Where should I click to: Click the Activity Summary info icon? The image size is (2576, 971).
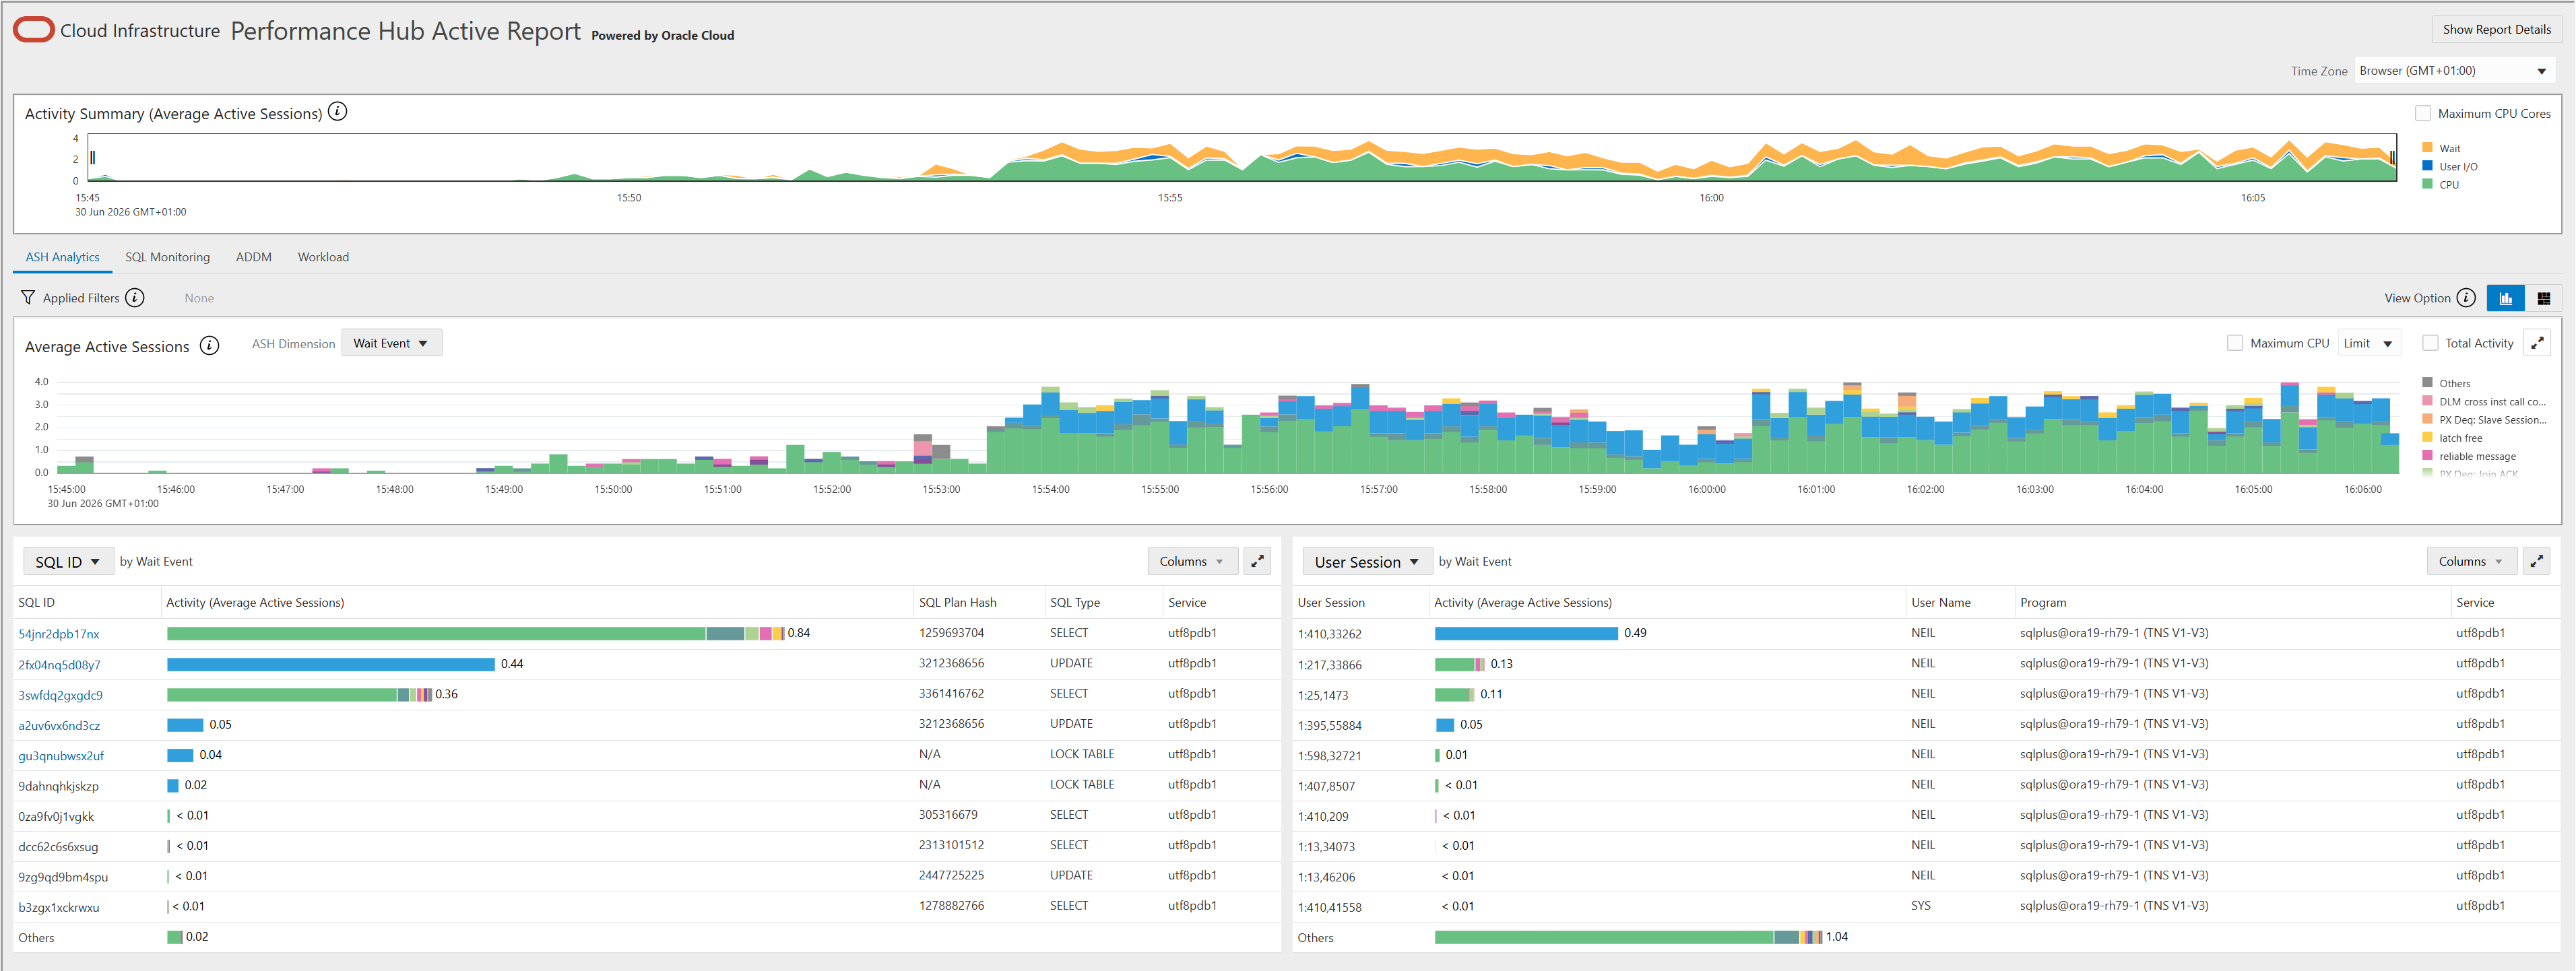click(x=338, y=112)
